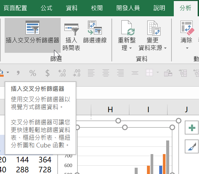199x174 pixels.
Task: Expand 重新整理 dropdown arrow
Action: pos(130,48)
